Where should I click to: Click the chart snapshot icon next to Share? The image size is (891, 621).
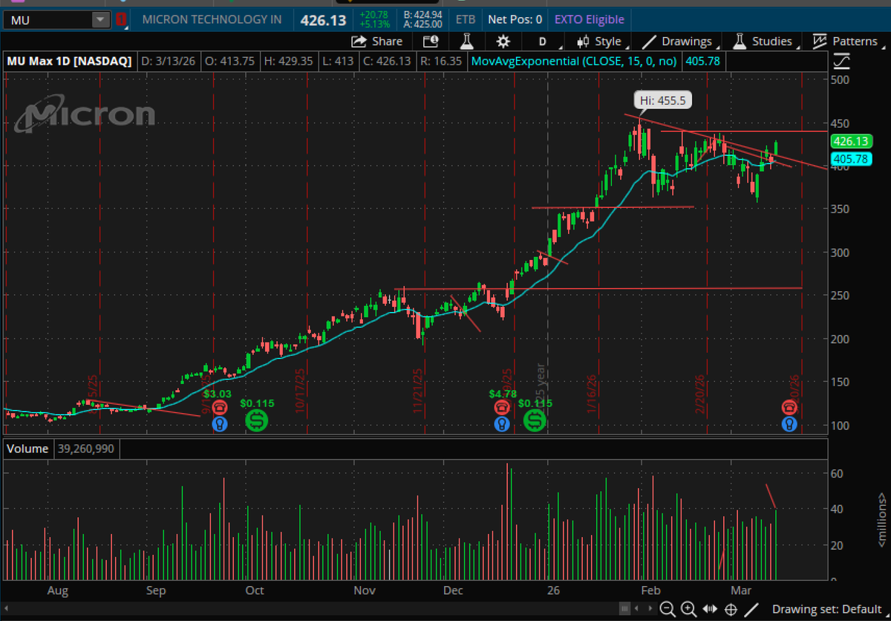click(431, 42)
